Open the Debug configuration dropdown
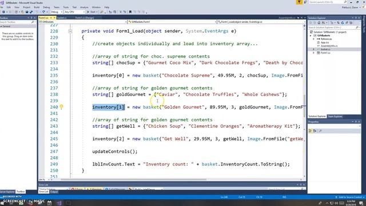Screen dimensions: 366x206 [x=57, y=12]
